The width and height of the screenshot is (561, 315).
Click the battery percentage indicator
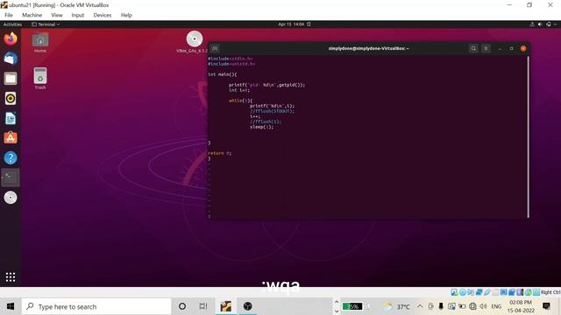point(352,306)
